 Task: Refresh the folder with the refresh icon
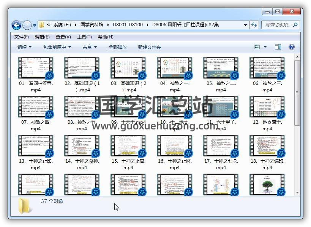point(254,25)
